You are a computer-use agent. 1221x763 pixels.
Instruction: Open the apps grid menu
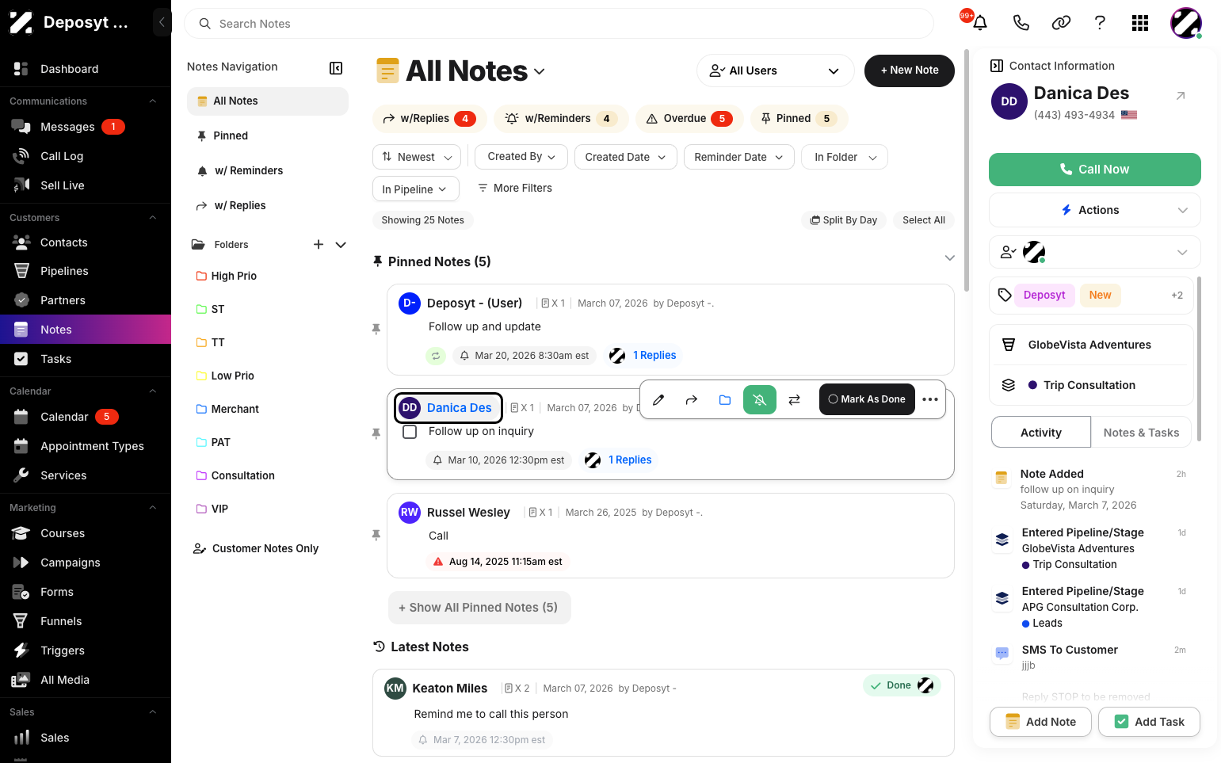1140,23
